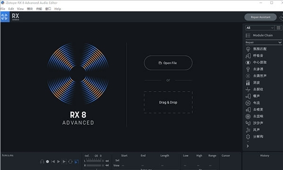Click the play button
The width and height of the screenshot is (283, 170).
point(59,161)
